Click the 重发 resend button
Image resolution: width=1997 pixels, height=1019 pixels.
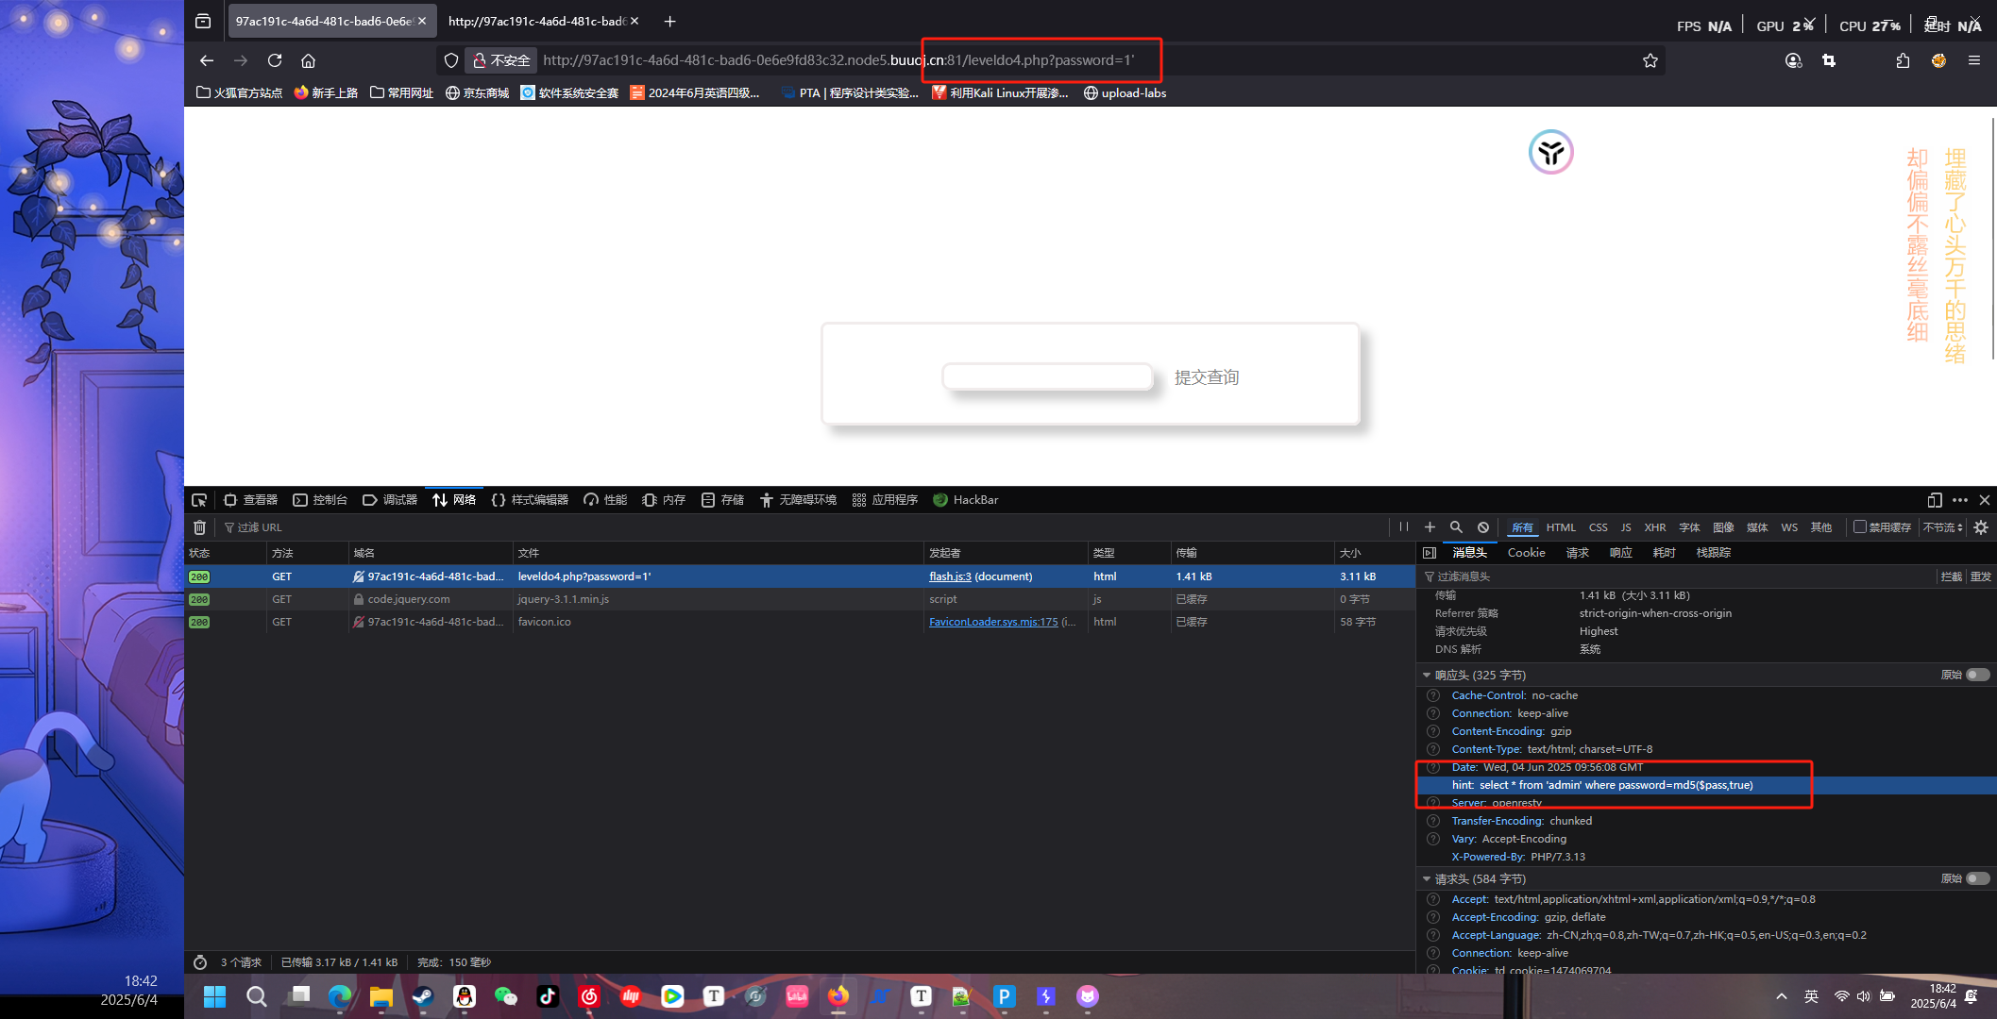coord(1980,576)
